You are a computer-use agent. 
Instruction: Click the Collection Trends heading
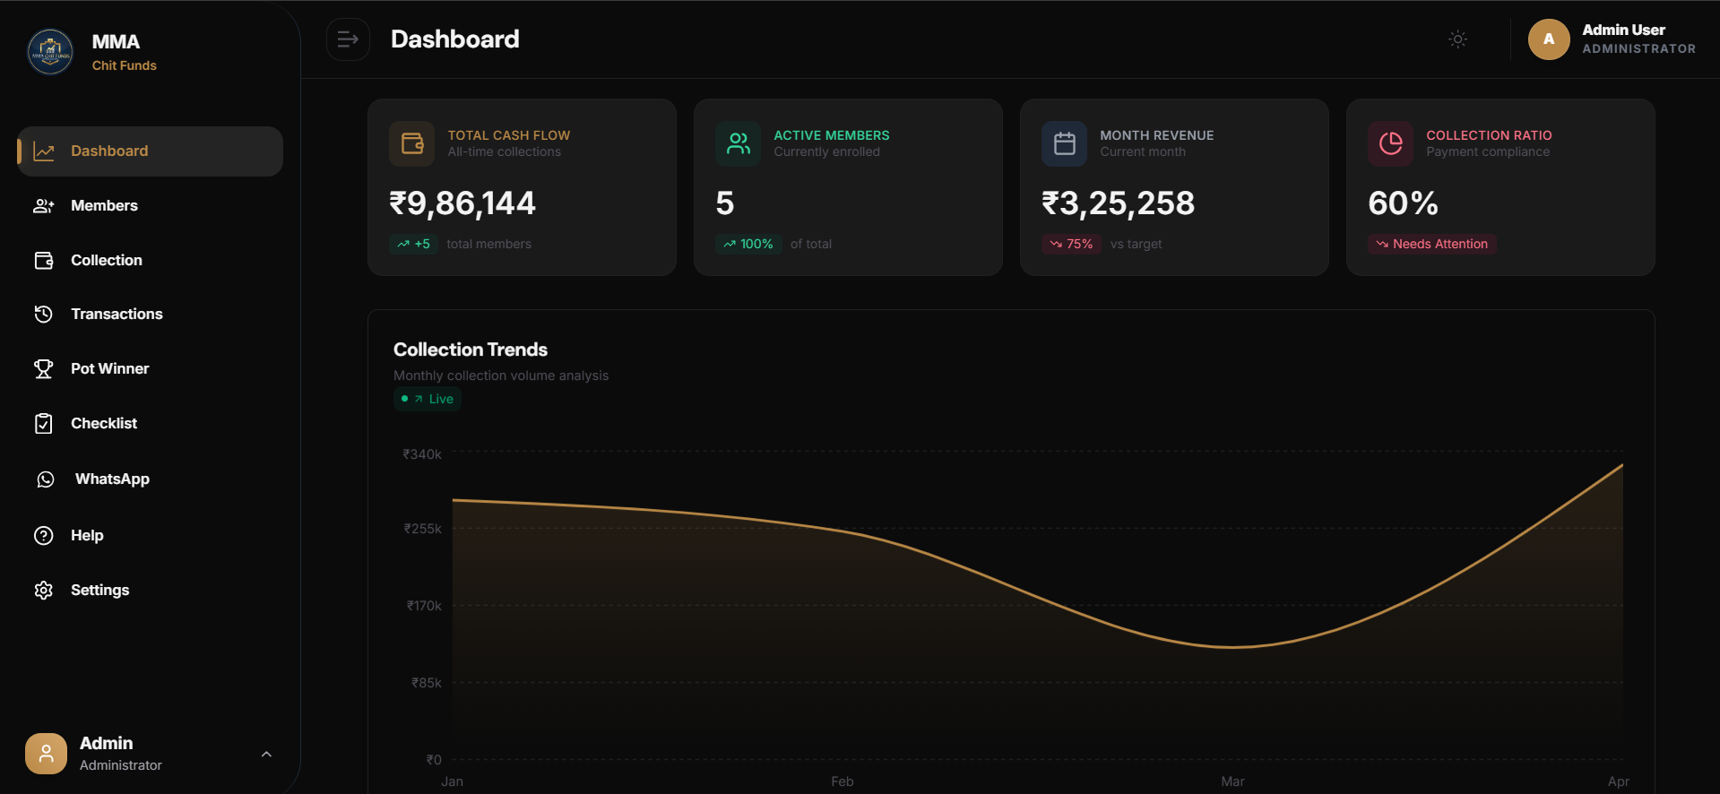pyautogui.click(x=471, y=350)
